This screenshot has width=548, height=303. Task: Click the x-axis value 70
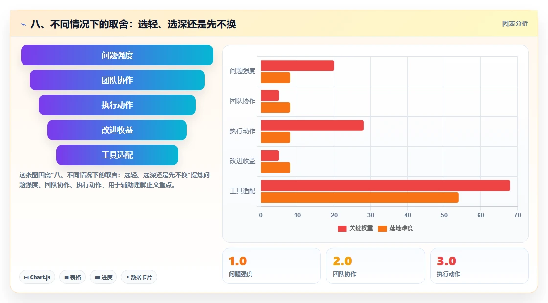coord(517,216)
